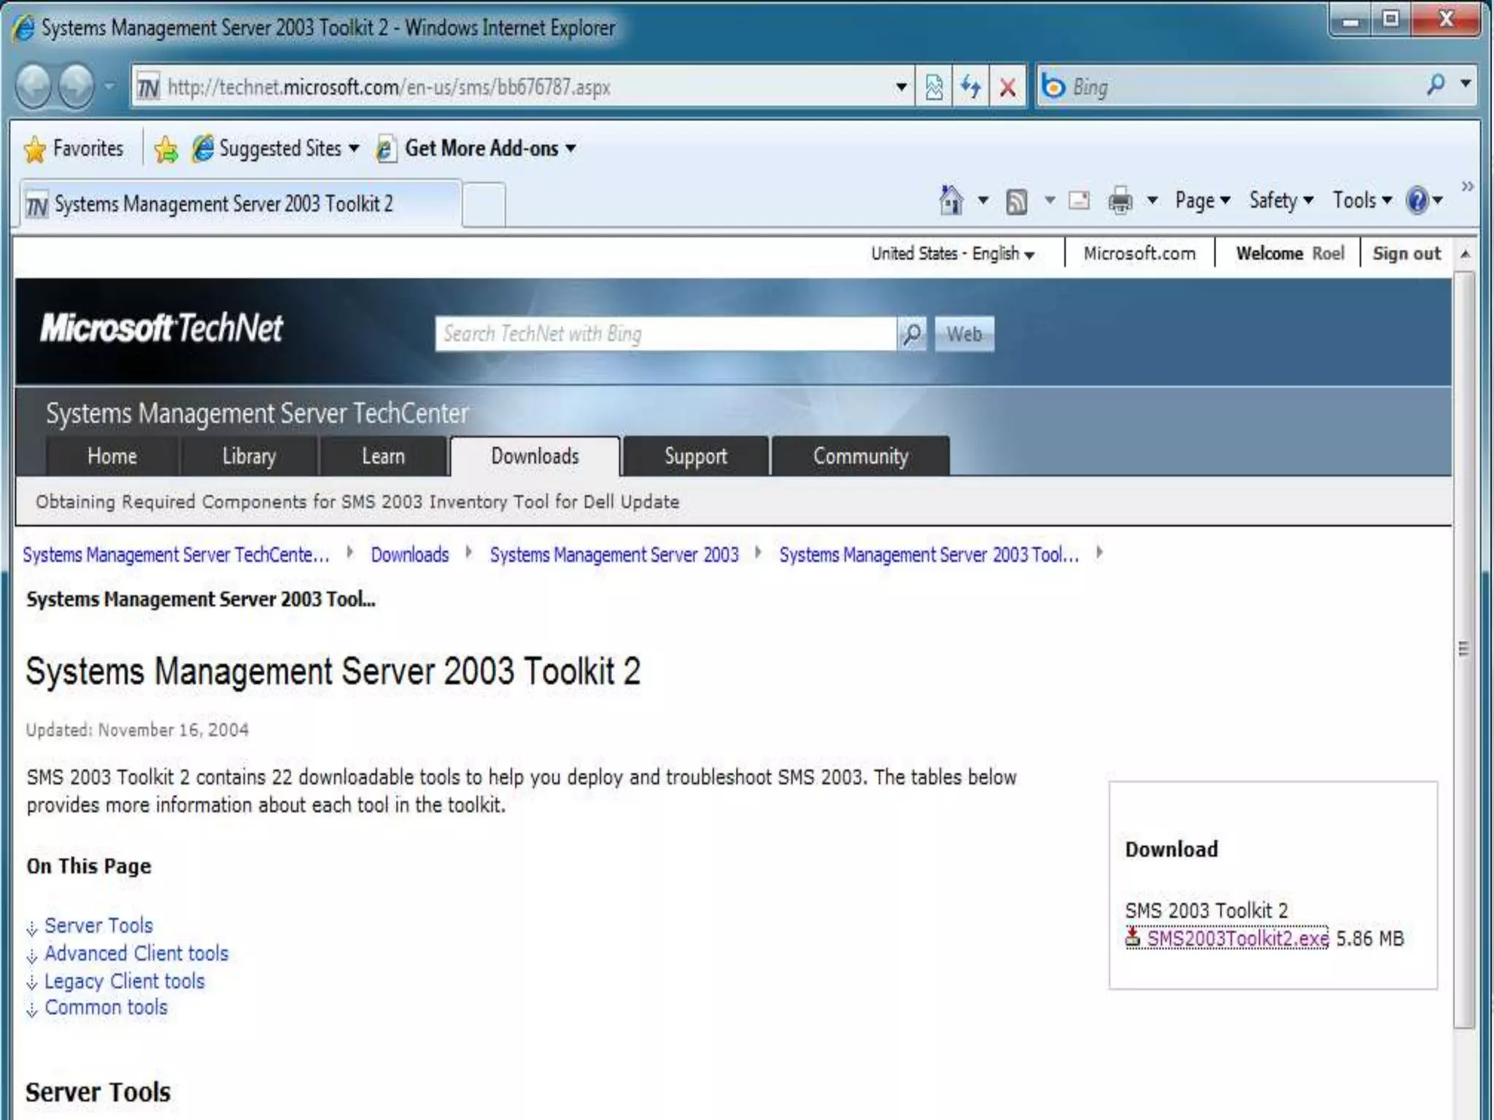Image resolution: width=1494 pixels, height=1120 pixels.
Task: Open Get More Add-ons dropdown
Action: pyautogui.click(x=476, y=149)
